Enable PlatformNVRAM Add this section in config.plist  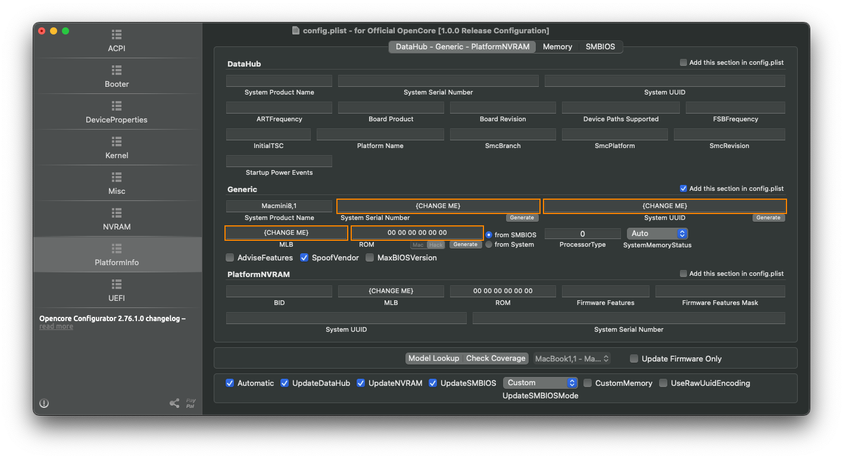coord(683,273)
